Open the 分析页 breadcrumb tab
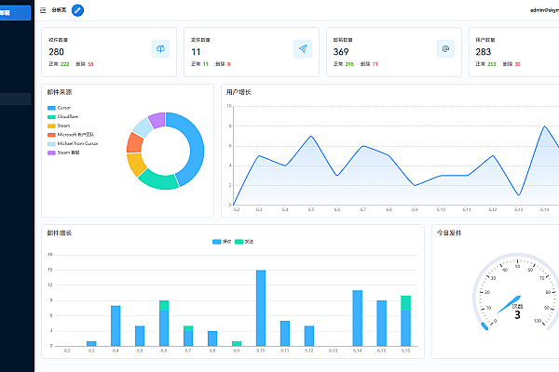This screenshot has height=372, width=559. [58, 10]
